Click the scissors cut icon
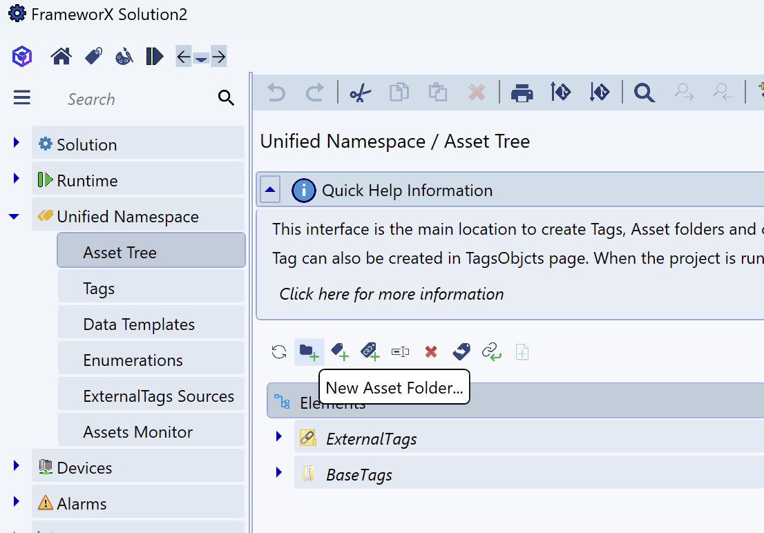764x533 pixels. (x=360, y=93)
